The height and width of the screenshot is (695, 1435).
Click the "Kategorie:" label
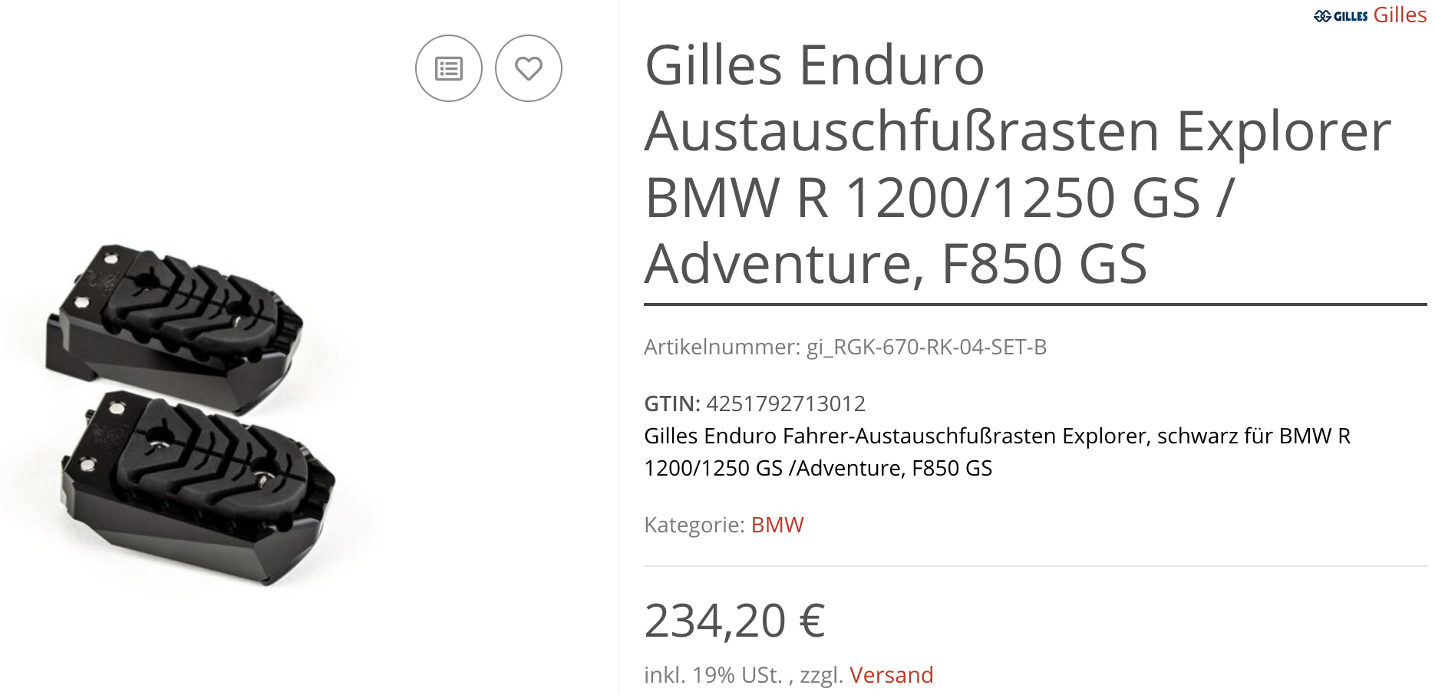pos(694,525)
